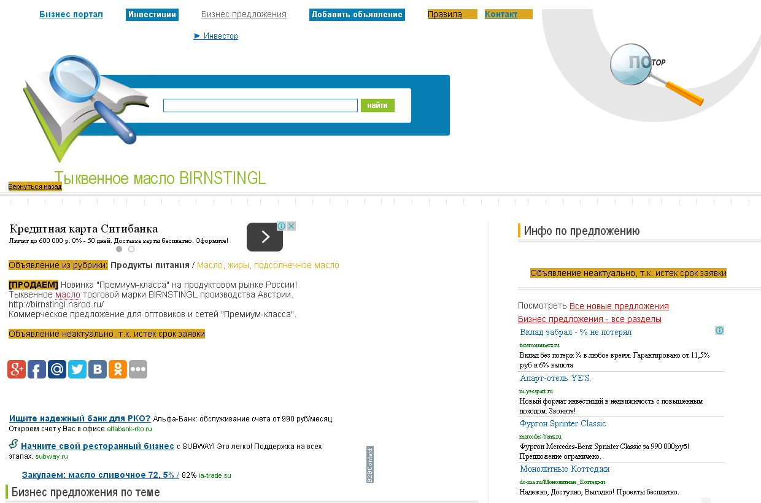
Task: Open Фургон Sprinter Classic ad
Action: pyautogui.click(x=563, y=423)
